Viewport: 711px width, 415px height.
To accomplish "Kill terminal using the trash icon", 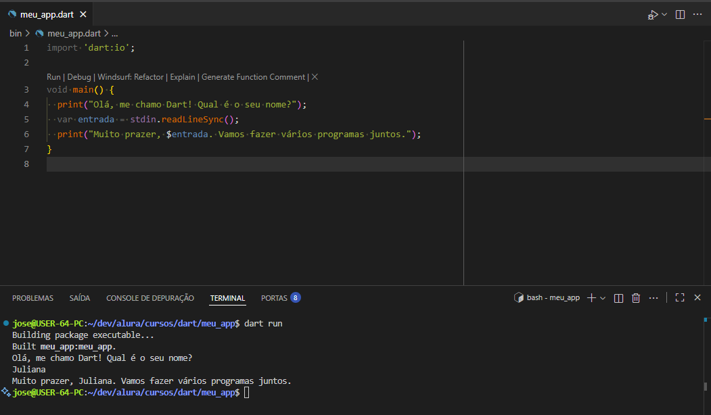I will 636,297.
